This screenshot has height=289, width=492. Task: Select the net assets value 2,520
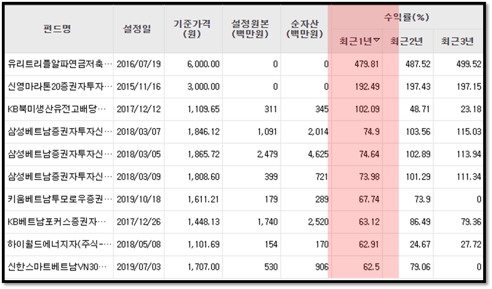(318, 222)
